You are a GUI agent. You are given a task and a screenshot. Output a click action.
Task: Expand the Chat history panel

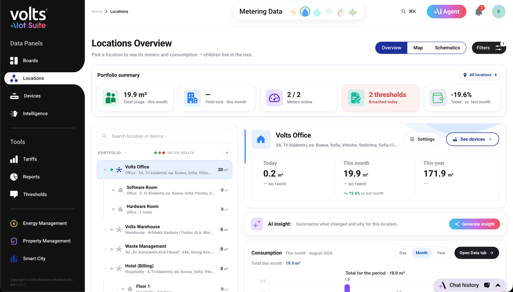498,285
